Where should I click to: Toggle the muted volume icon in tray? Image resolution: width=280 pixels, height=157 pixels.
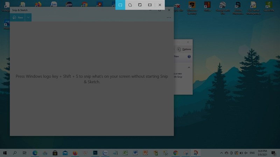(246, 153)
